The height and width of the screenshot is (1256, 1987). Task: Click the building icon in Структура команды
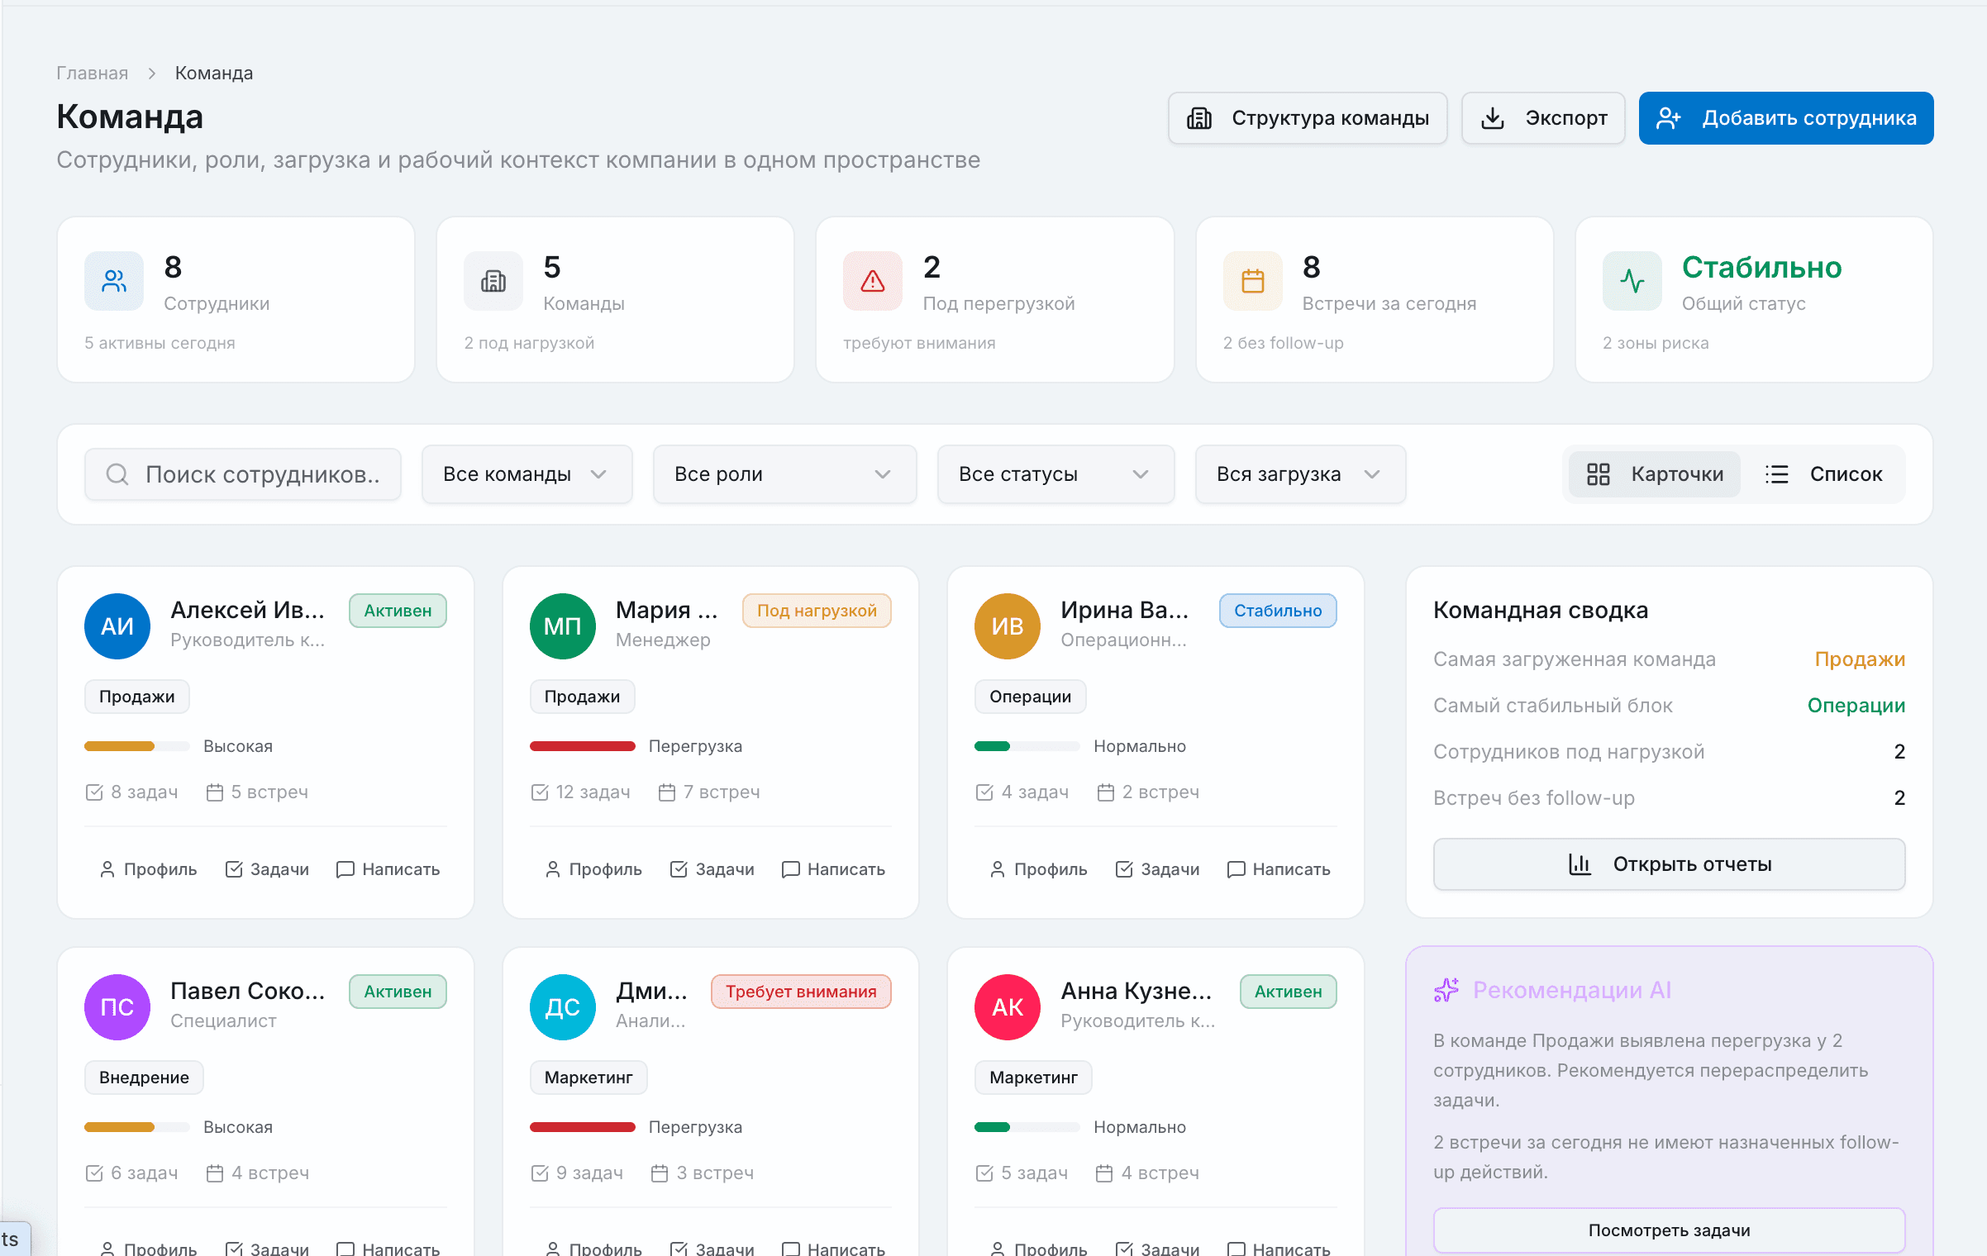1201,117
